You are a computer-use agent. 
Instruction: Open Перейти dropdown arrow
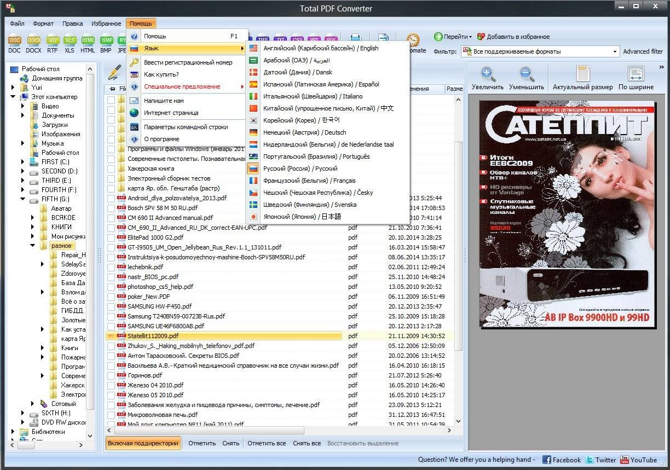[x=470, y=37]
